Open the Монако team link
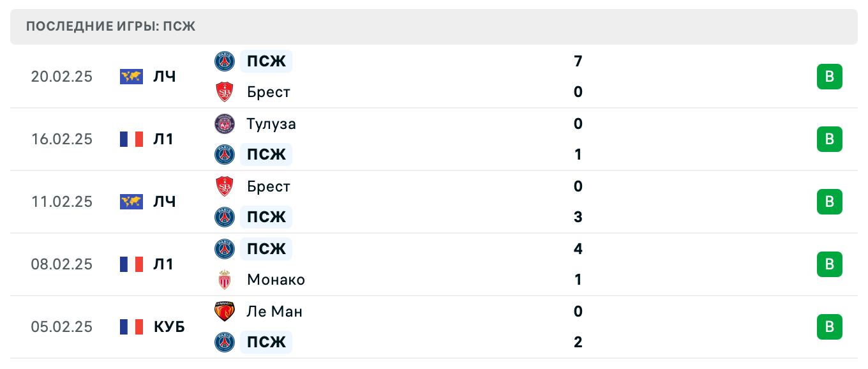Screen dimensions: 868x369 tap(276, 280)
